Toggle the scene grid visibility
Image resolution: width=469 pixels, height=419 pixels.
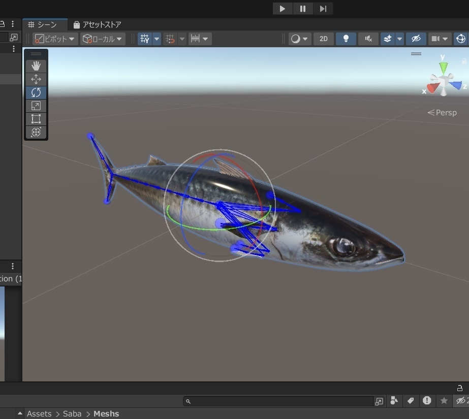click(145, 39)
